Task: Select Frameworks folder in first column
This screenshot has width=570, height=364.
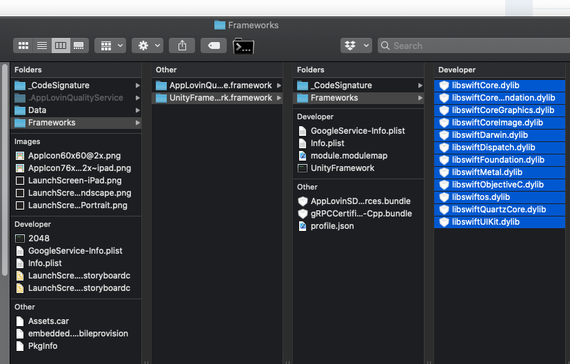Action: (76, 123)
